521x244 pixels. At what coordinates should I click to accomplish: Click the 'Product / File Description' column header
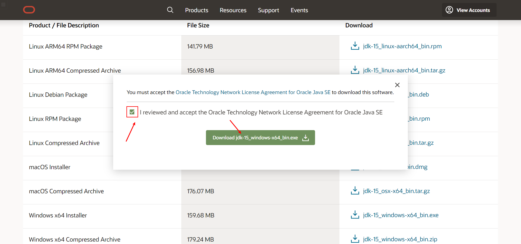[x=64, y=25]
